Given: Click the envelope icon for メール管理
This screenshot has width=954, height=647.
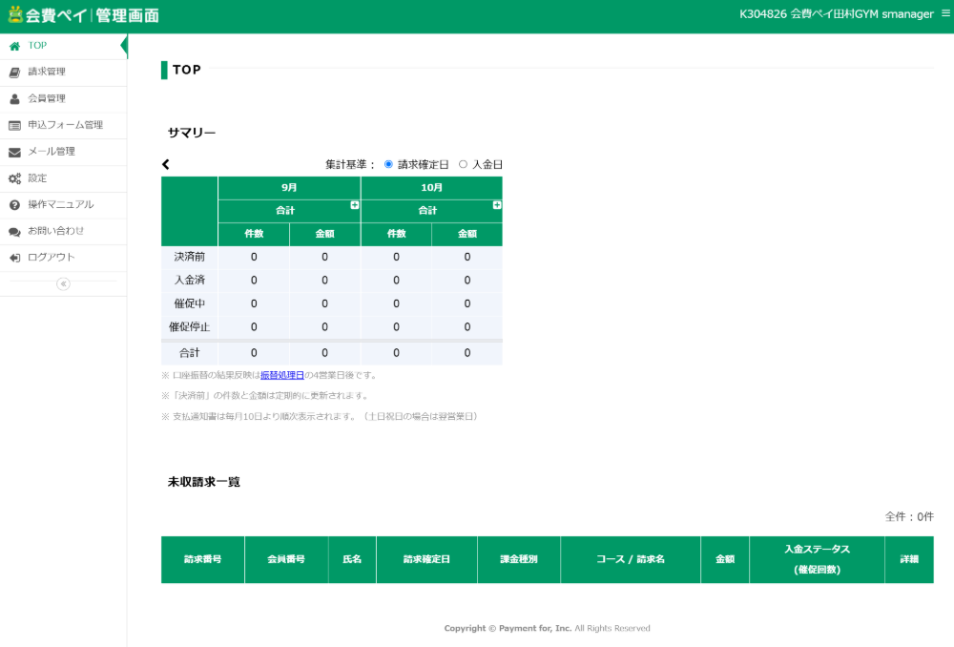Looking at the screenshot, I should pos(14,152).
